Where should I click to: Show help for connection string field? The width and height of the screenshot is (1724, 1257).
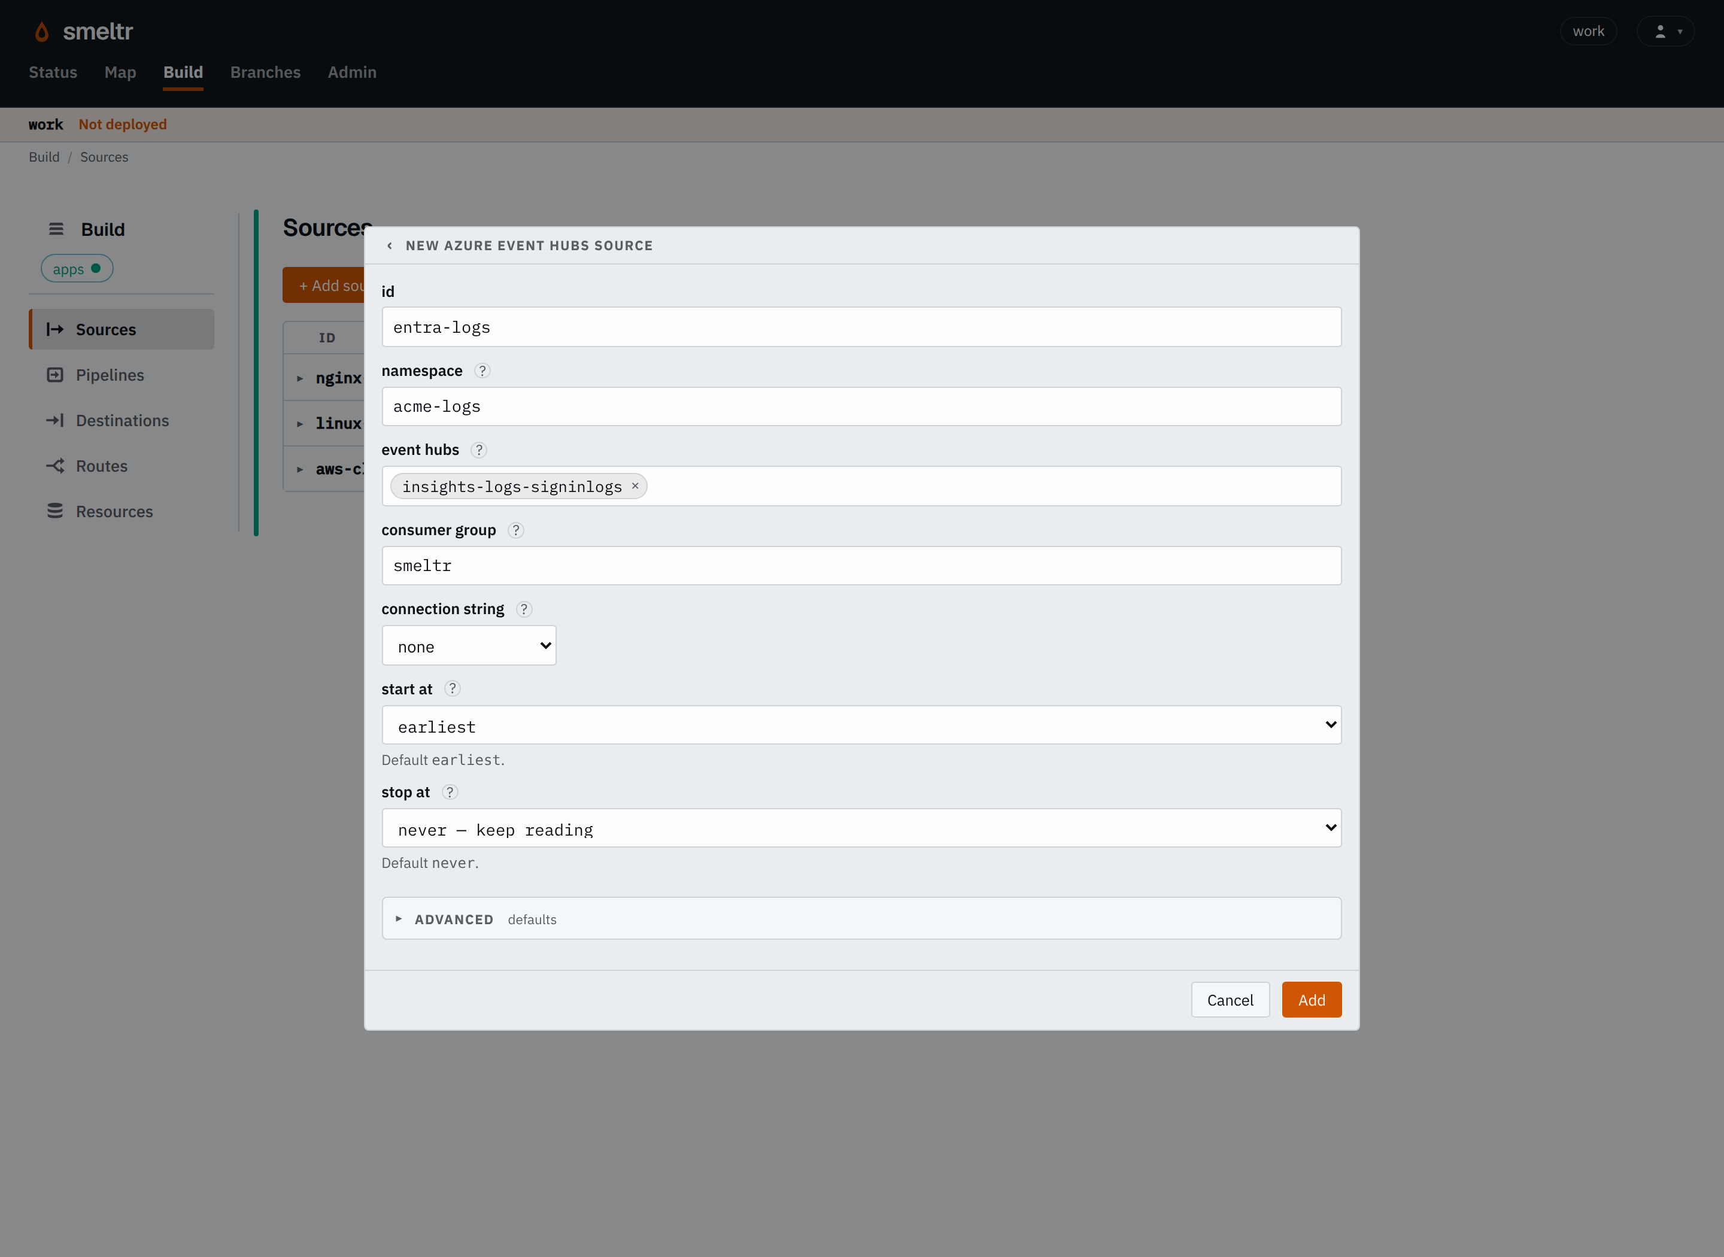coord(524,609)
